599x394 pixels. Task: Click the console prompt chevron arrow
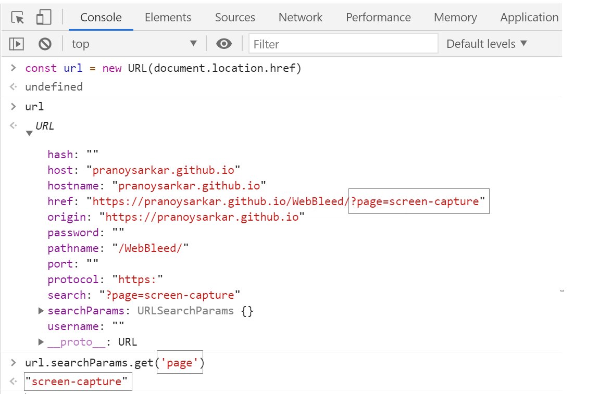(x=13, y=68)
